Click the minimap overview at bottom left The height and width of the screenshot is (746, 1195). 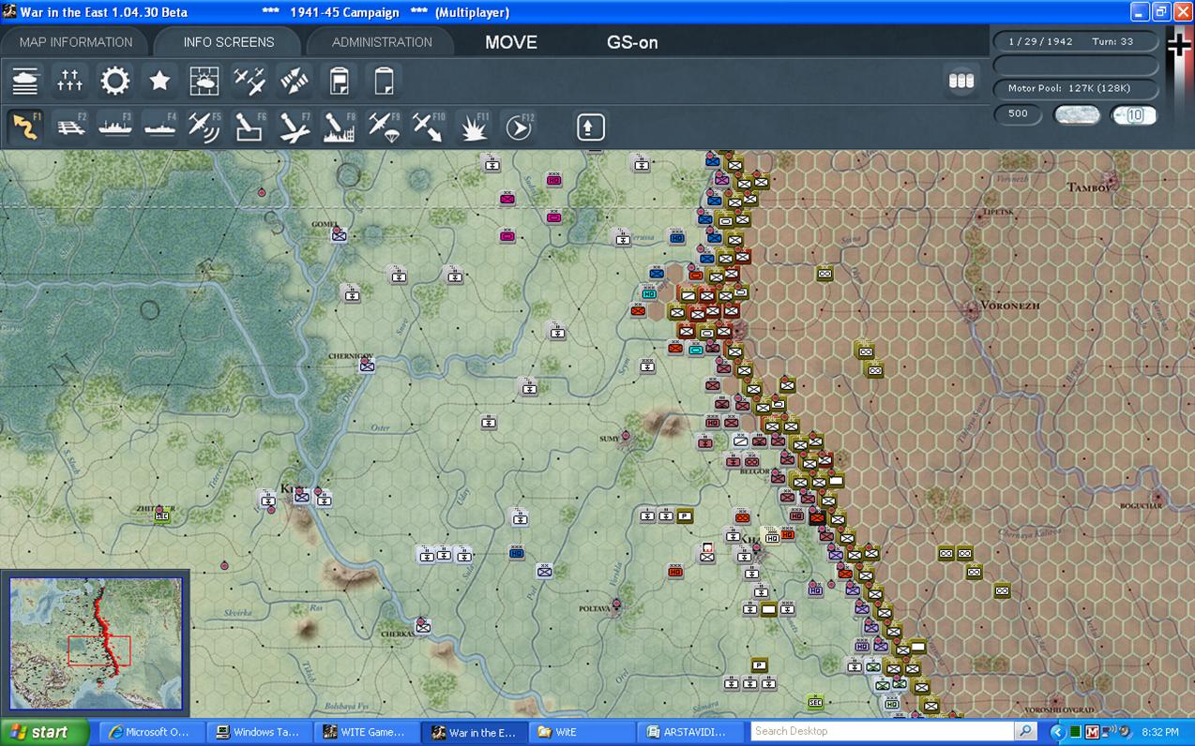tap(96, 643)
